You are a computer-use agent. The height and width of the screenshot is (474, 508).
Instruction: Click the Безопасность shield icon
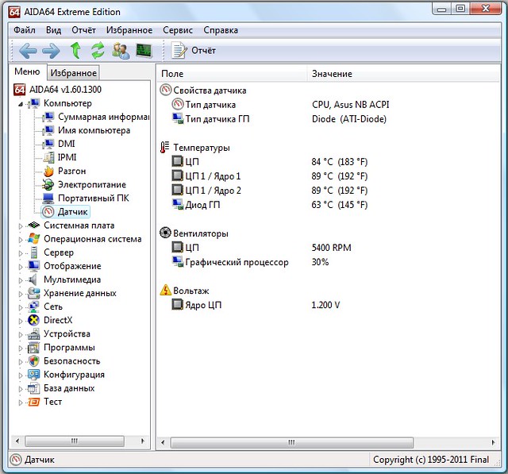34,360
